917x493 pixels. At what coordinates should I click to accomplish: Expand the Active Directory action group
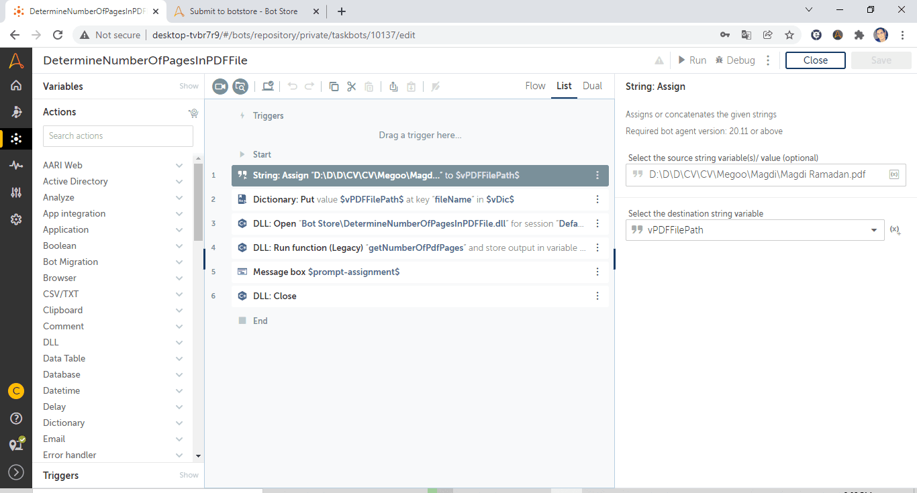[179, 181]
